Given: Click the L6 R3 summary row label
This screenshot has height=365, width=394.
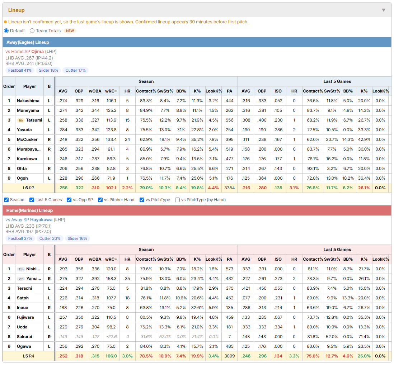Looking at the screenshot, I should pos(28,188).
